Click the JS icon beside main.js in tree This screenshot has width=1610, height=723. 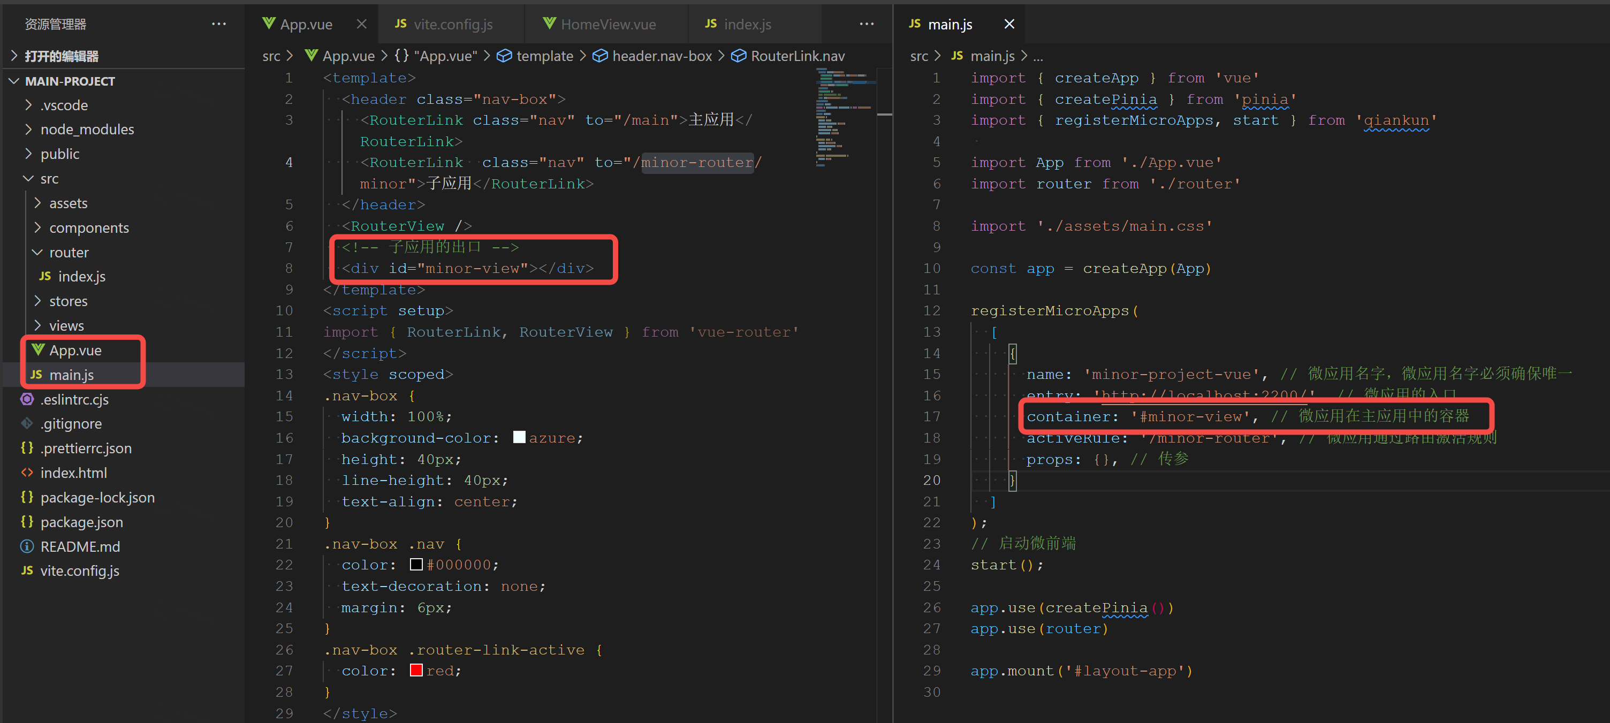click(36, 375)
